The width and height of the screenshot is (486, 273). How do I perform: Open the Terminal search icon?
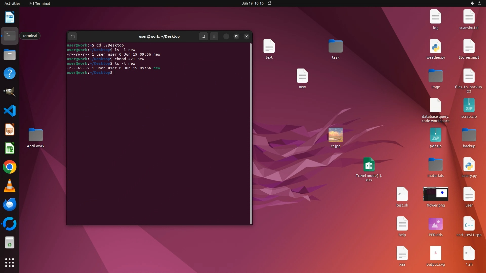point(203,36)
